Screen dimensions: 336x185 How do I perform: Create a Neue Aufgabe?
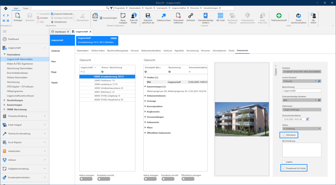[123, 18]
